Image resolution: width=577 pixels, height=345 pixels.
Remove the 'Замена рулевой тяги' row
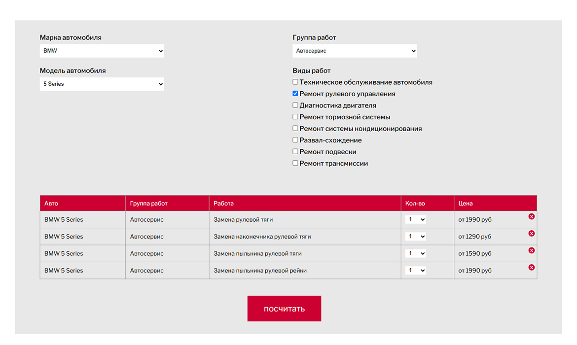(531, 217)
